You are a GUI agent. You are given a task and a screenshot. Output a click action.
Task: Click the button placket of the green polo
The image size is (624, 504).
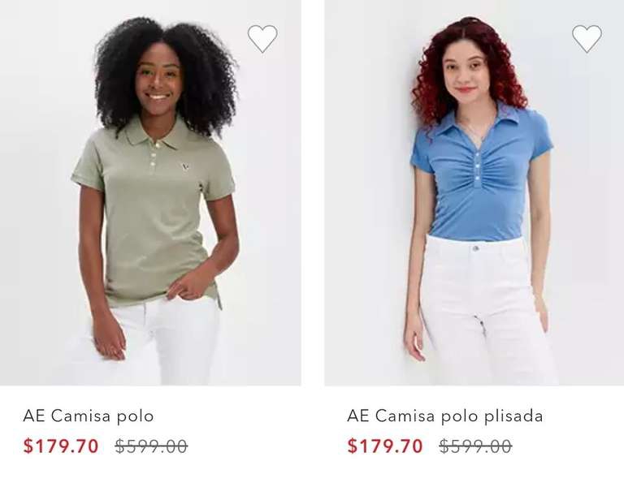click(154, 157)
